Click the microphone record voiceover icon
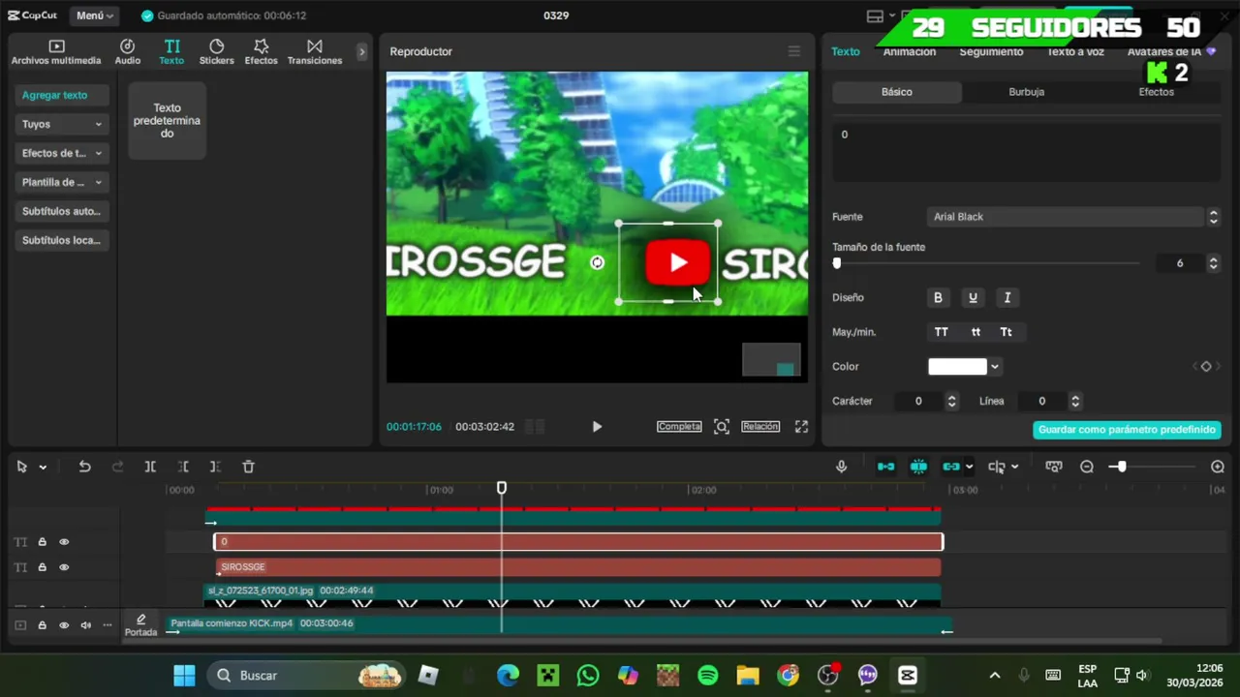The width and height of the screenshot is (1240, 697). click(x=841, y=467)
